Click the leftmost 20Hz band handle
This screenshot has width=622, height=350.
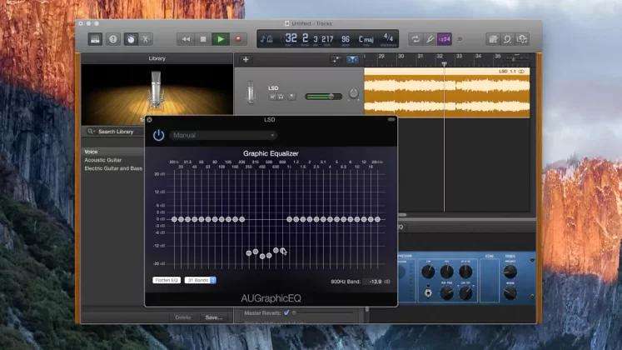click(174, 219)
